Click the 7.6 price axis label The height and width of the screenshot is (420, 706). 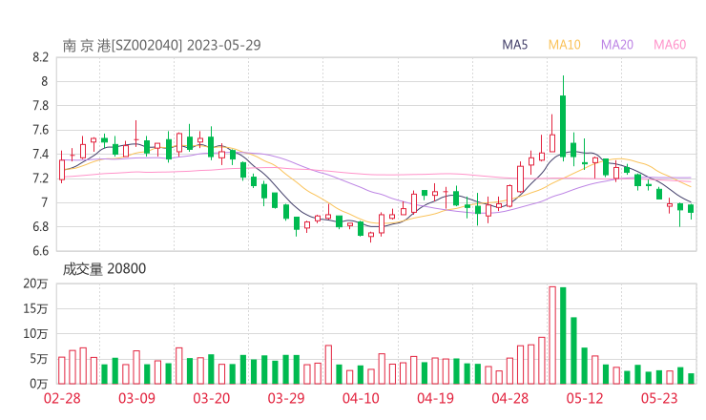(40, 130)
